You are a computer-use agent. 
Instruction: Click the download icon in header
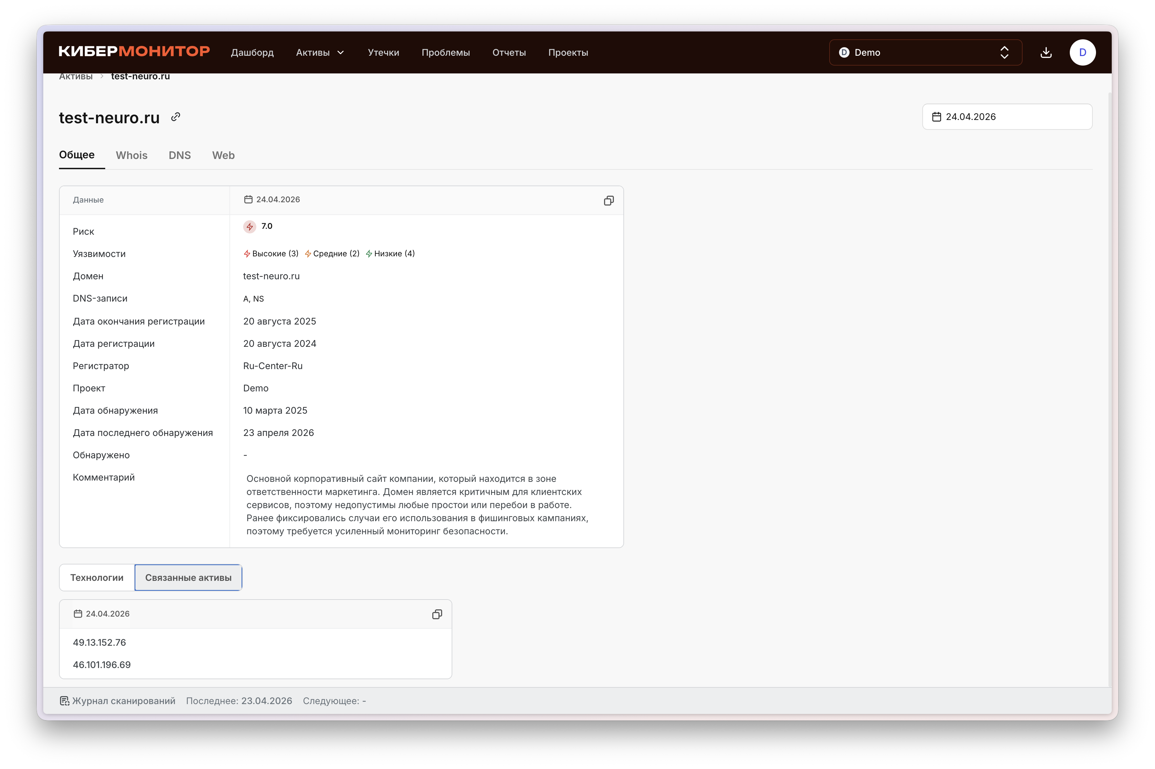point(1046,52)
